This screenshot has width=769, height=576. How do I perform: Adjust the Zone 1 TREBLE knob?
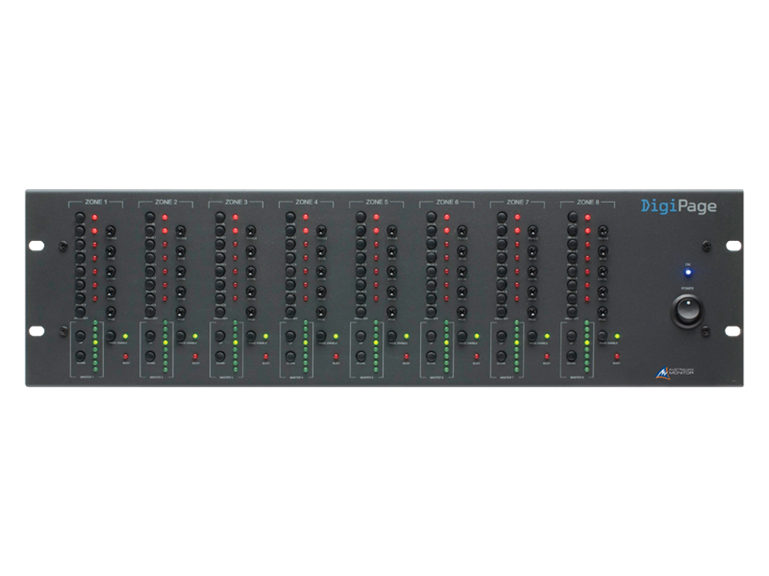[x=110, y=232]
